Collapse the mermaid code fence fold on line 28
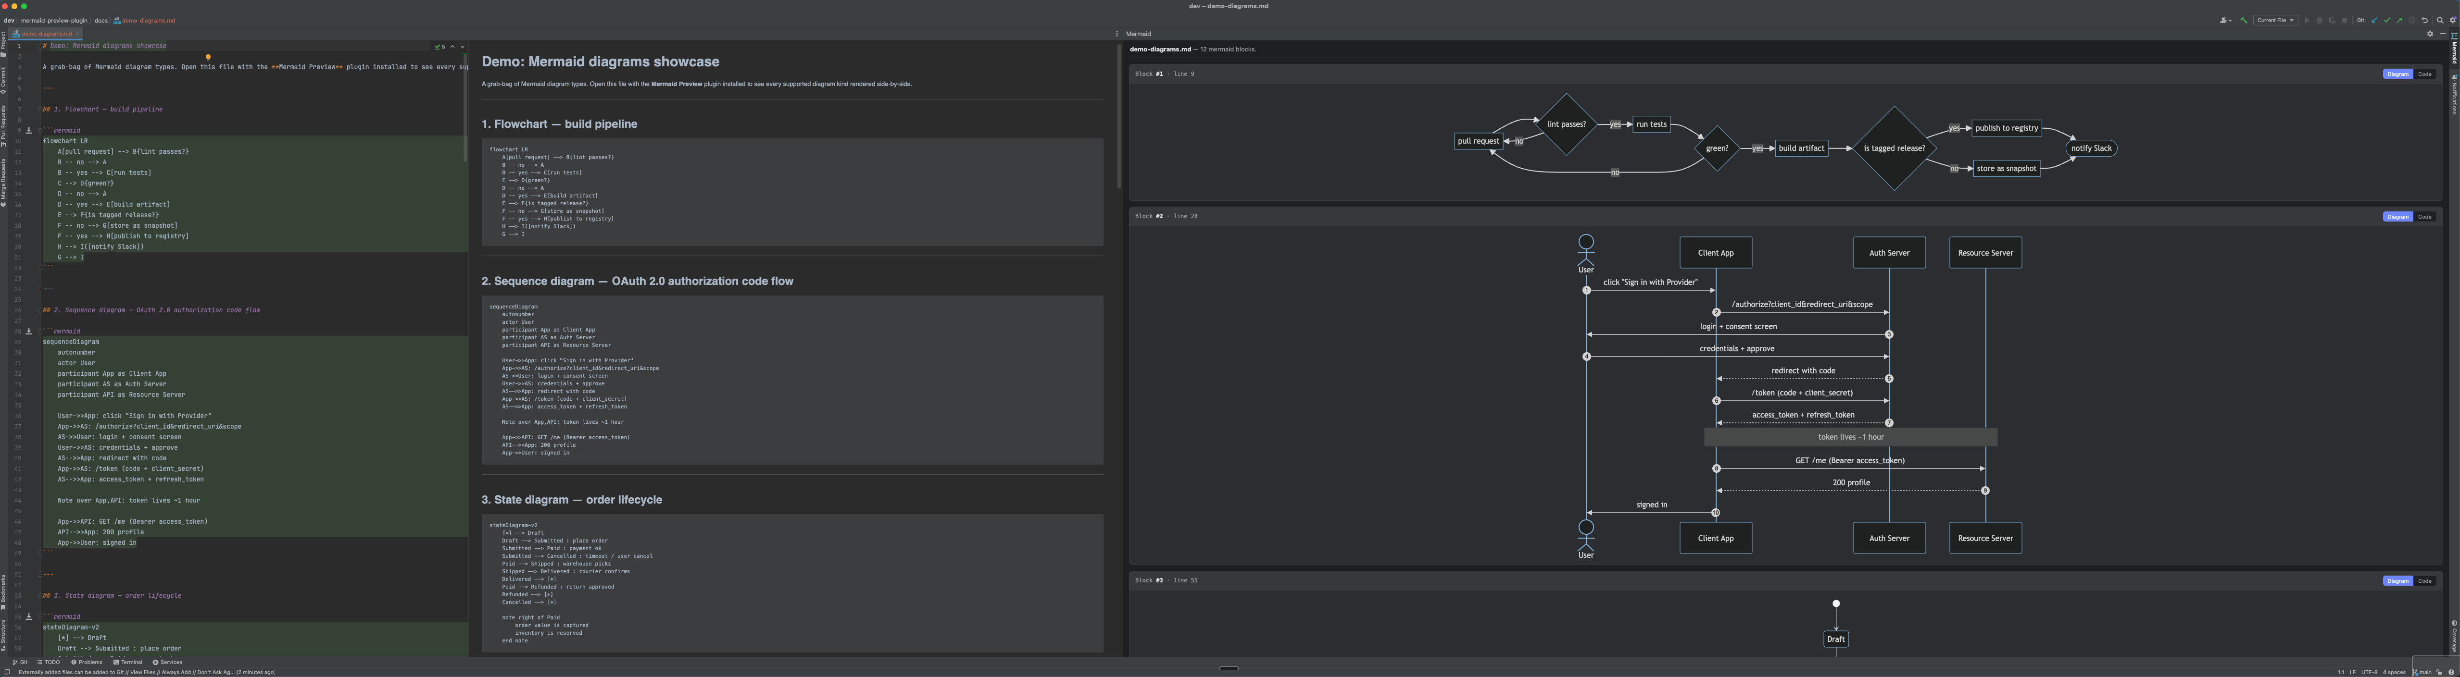Viewport: 2460px width, 677px height. pos(40,332)
